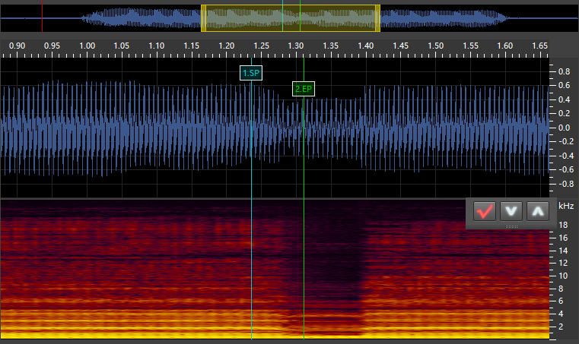The image size is (579, 344).
Task: Click the 0.0 label on amplitude scale
Action: (x=565, y=128)
